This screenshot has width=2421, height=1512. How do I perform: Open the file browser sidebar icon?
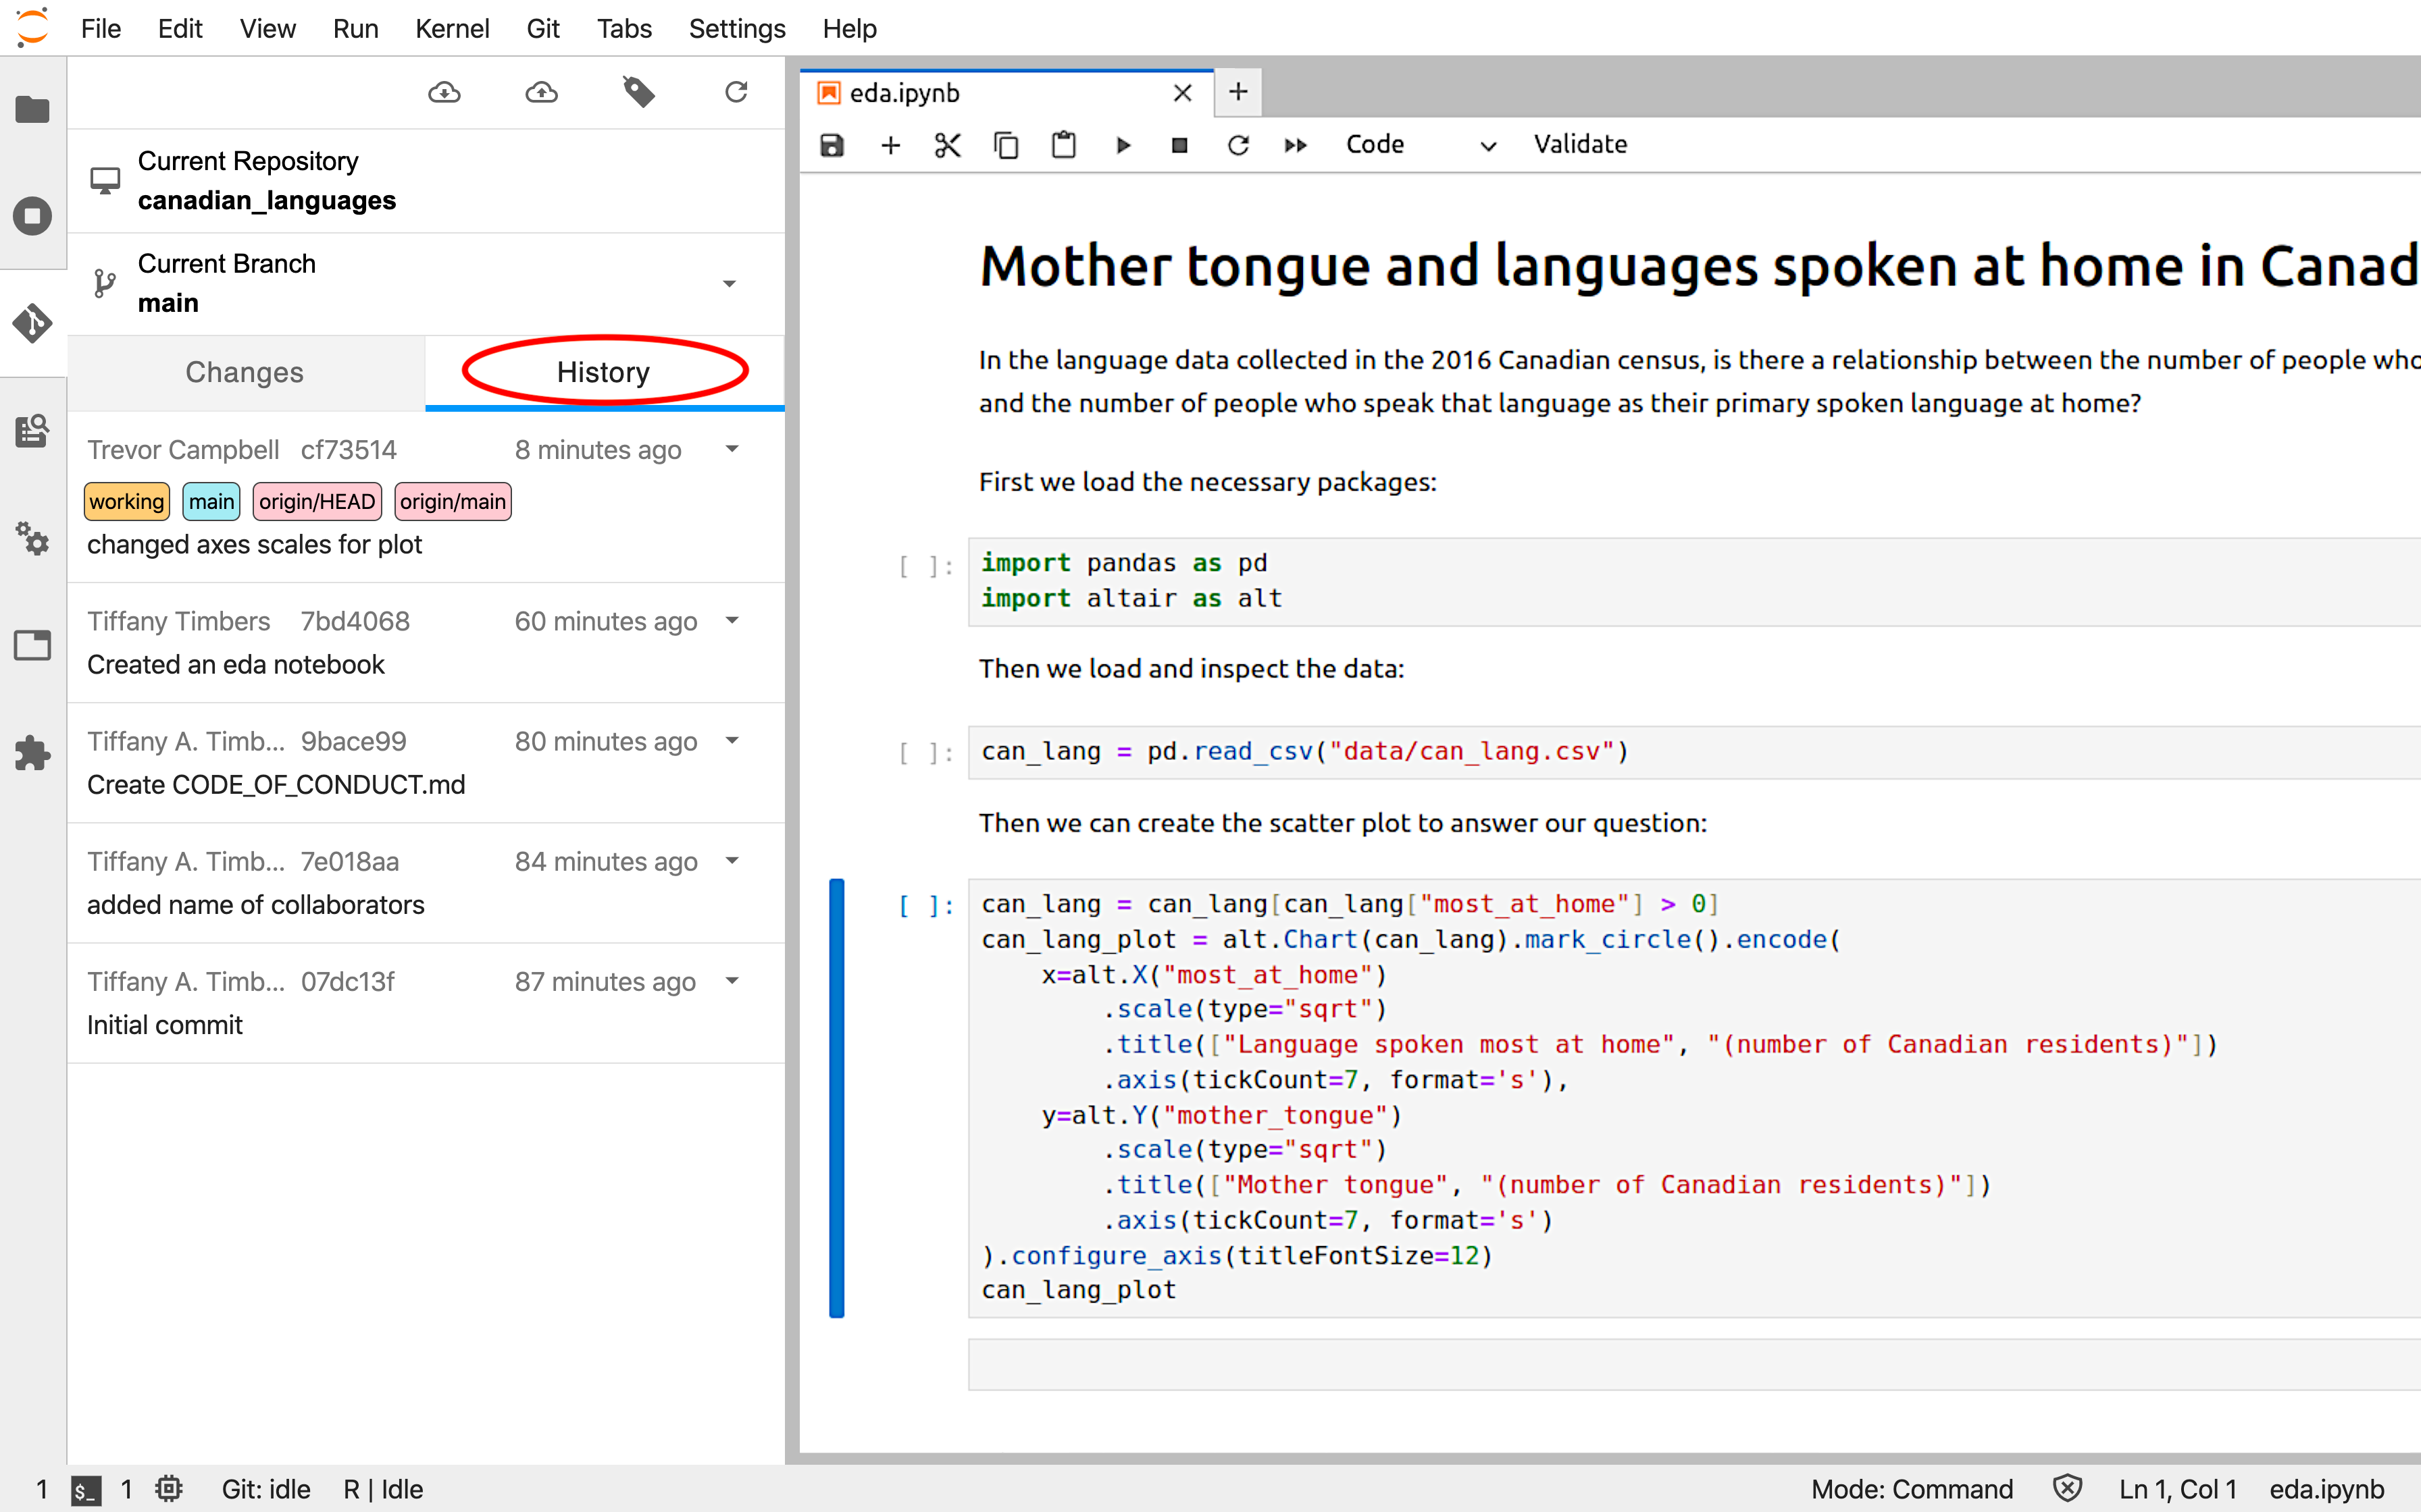coord(33,109)
